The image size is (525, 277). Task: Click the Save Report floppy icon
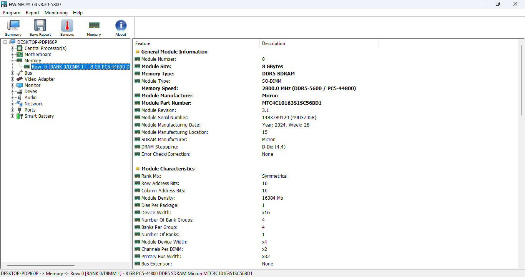40,26
